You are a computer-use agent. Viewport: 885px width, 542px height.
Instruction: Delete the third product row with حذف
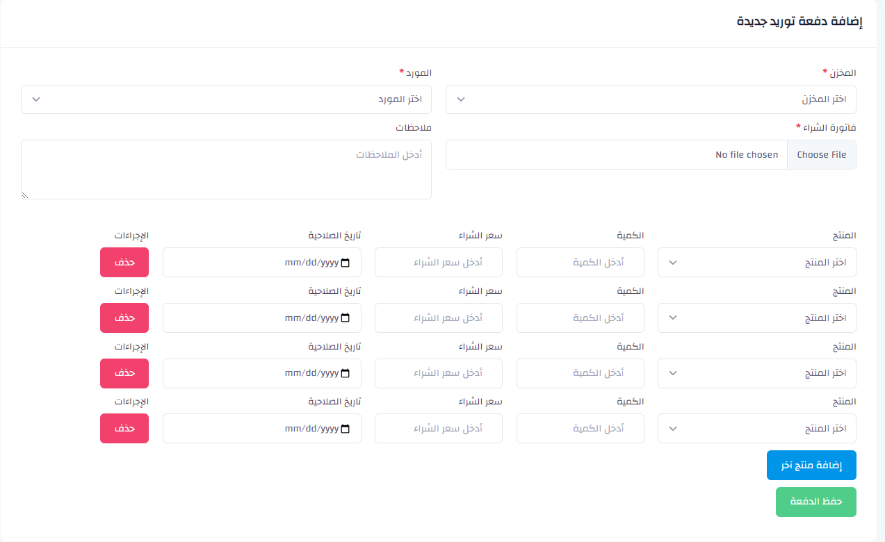tap(124, 373)
